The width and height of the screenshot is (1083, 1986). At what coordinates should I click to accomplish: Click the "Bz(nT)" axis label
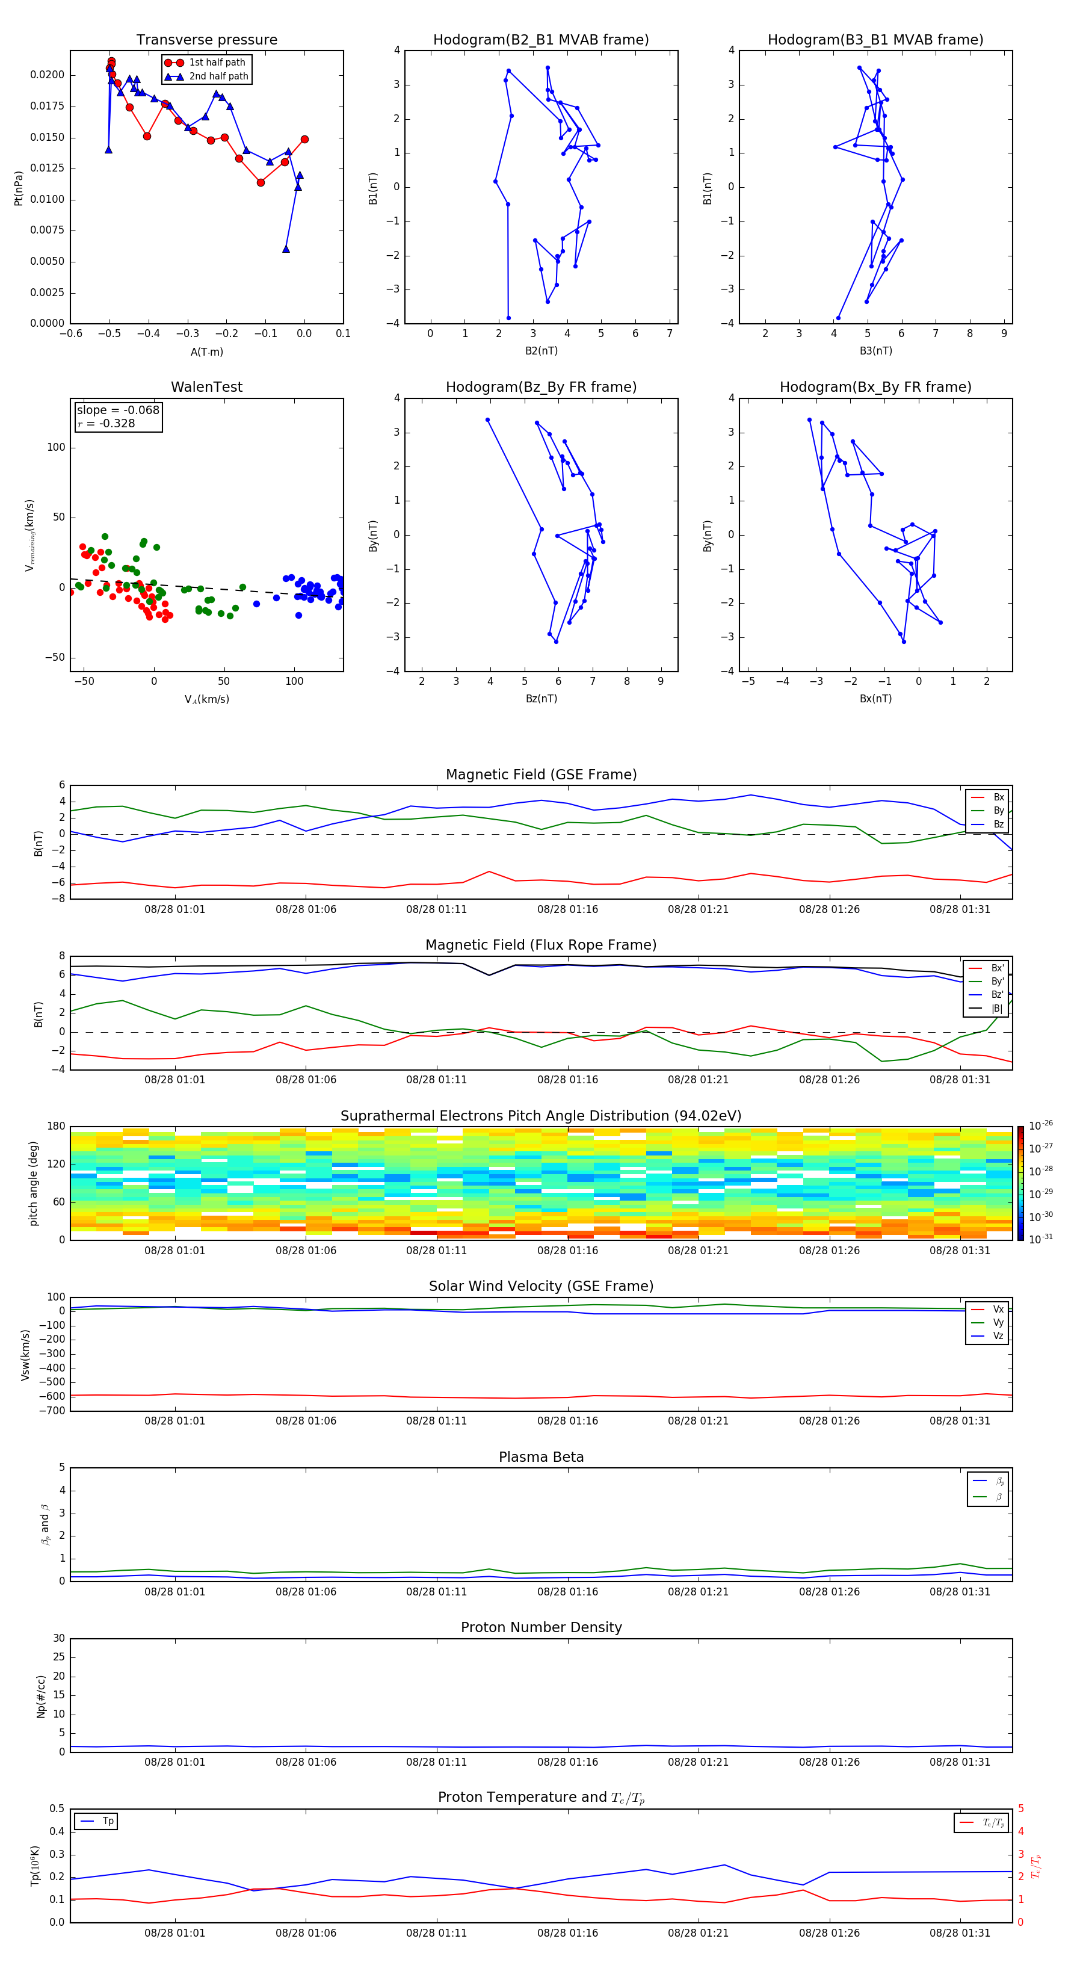pyautogui.click(x=541, y=699)
